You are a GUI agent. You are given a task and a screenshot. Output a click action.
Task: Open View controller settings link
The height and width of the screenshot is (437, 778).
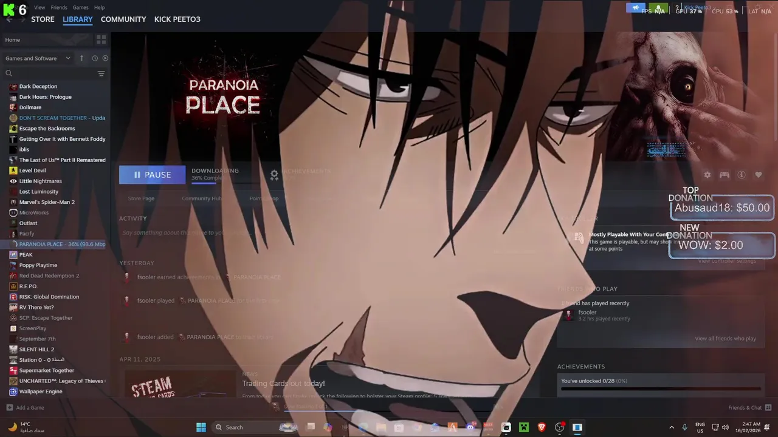click(727, 261)
